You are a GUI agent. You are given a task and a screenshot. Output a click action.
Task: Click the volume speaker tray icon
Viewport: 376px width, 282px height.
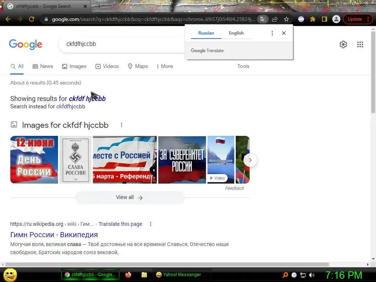(311, 275)
